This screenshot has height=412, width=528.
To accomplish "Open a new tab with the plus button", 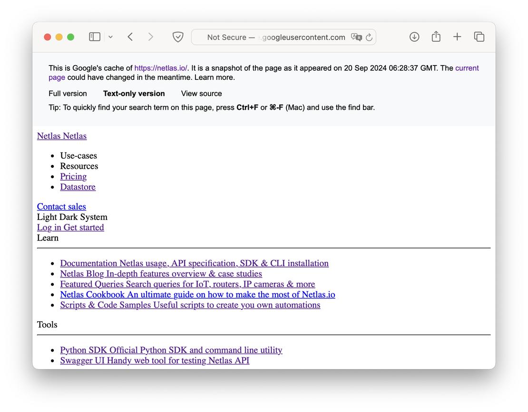I will coord(457,37).
